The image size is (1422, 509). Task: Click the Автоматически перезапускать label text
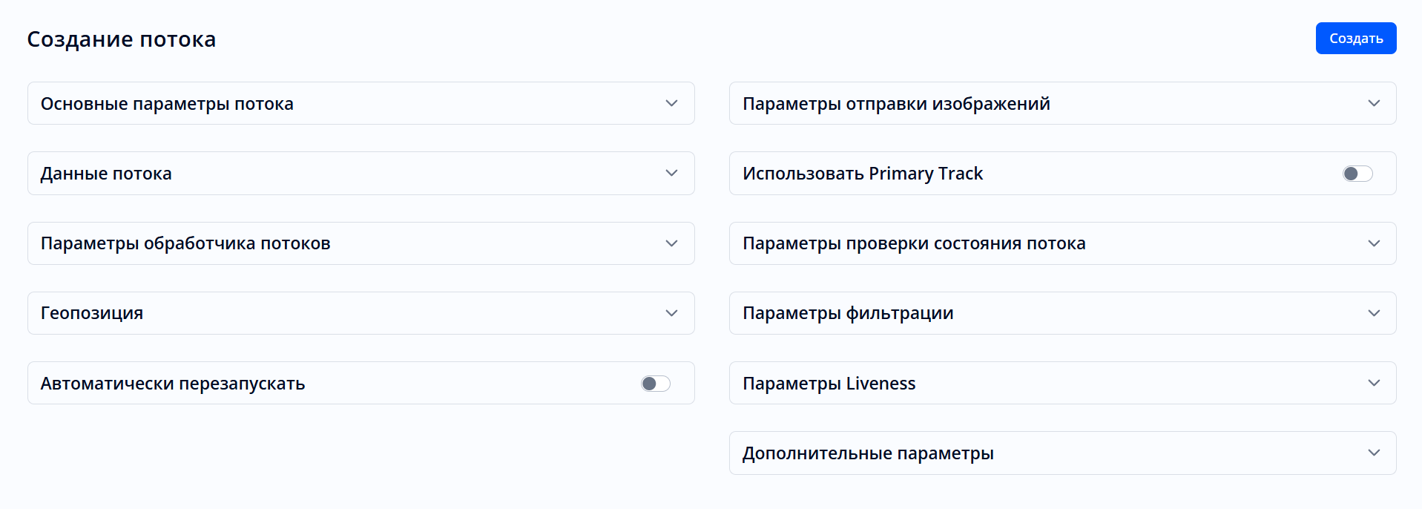[173, 384]
